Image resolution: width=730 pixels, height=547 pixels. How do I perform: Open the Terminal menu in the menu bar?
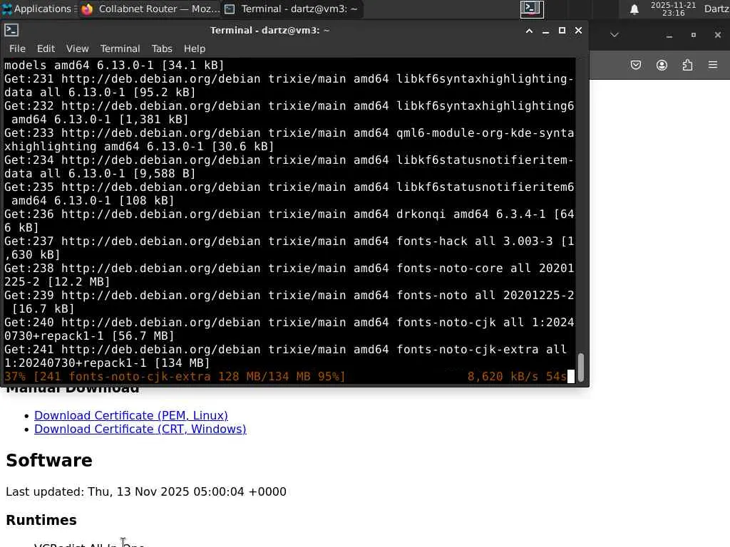click(x=120, y=48)
